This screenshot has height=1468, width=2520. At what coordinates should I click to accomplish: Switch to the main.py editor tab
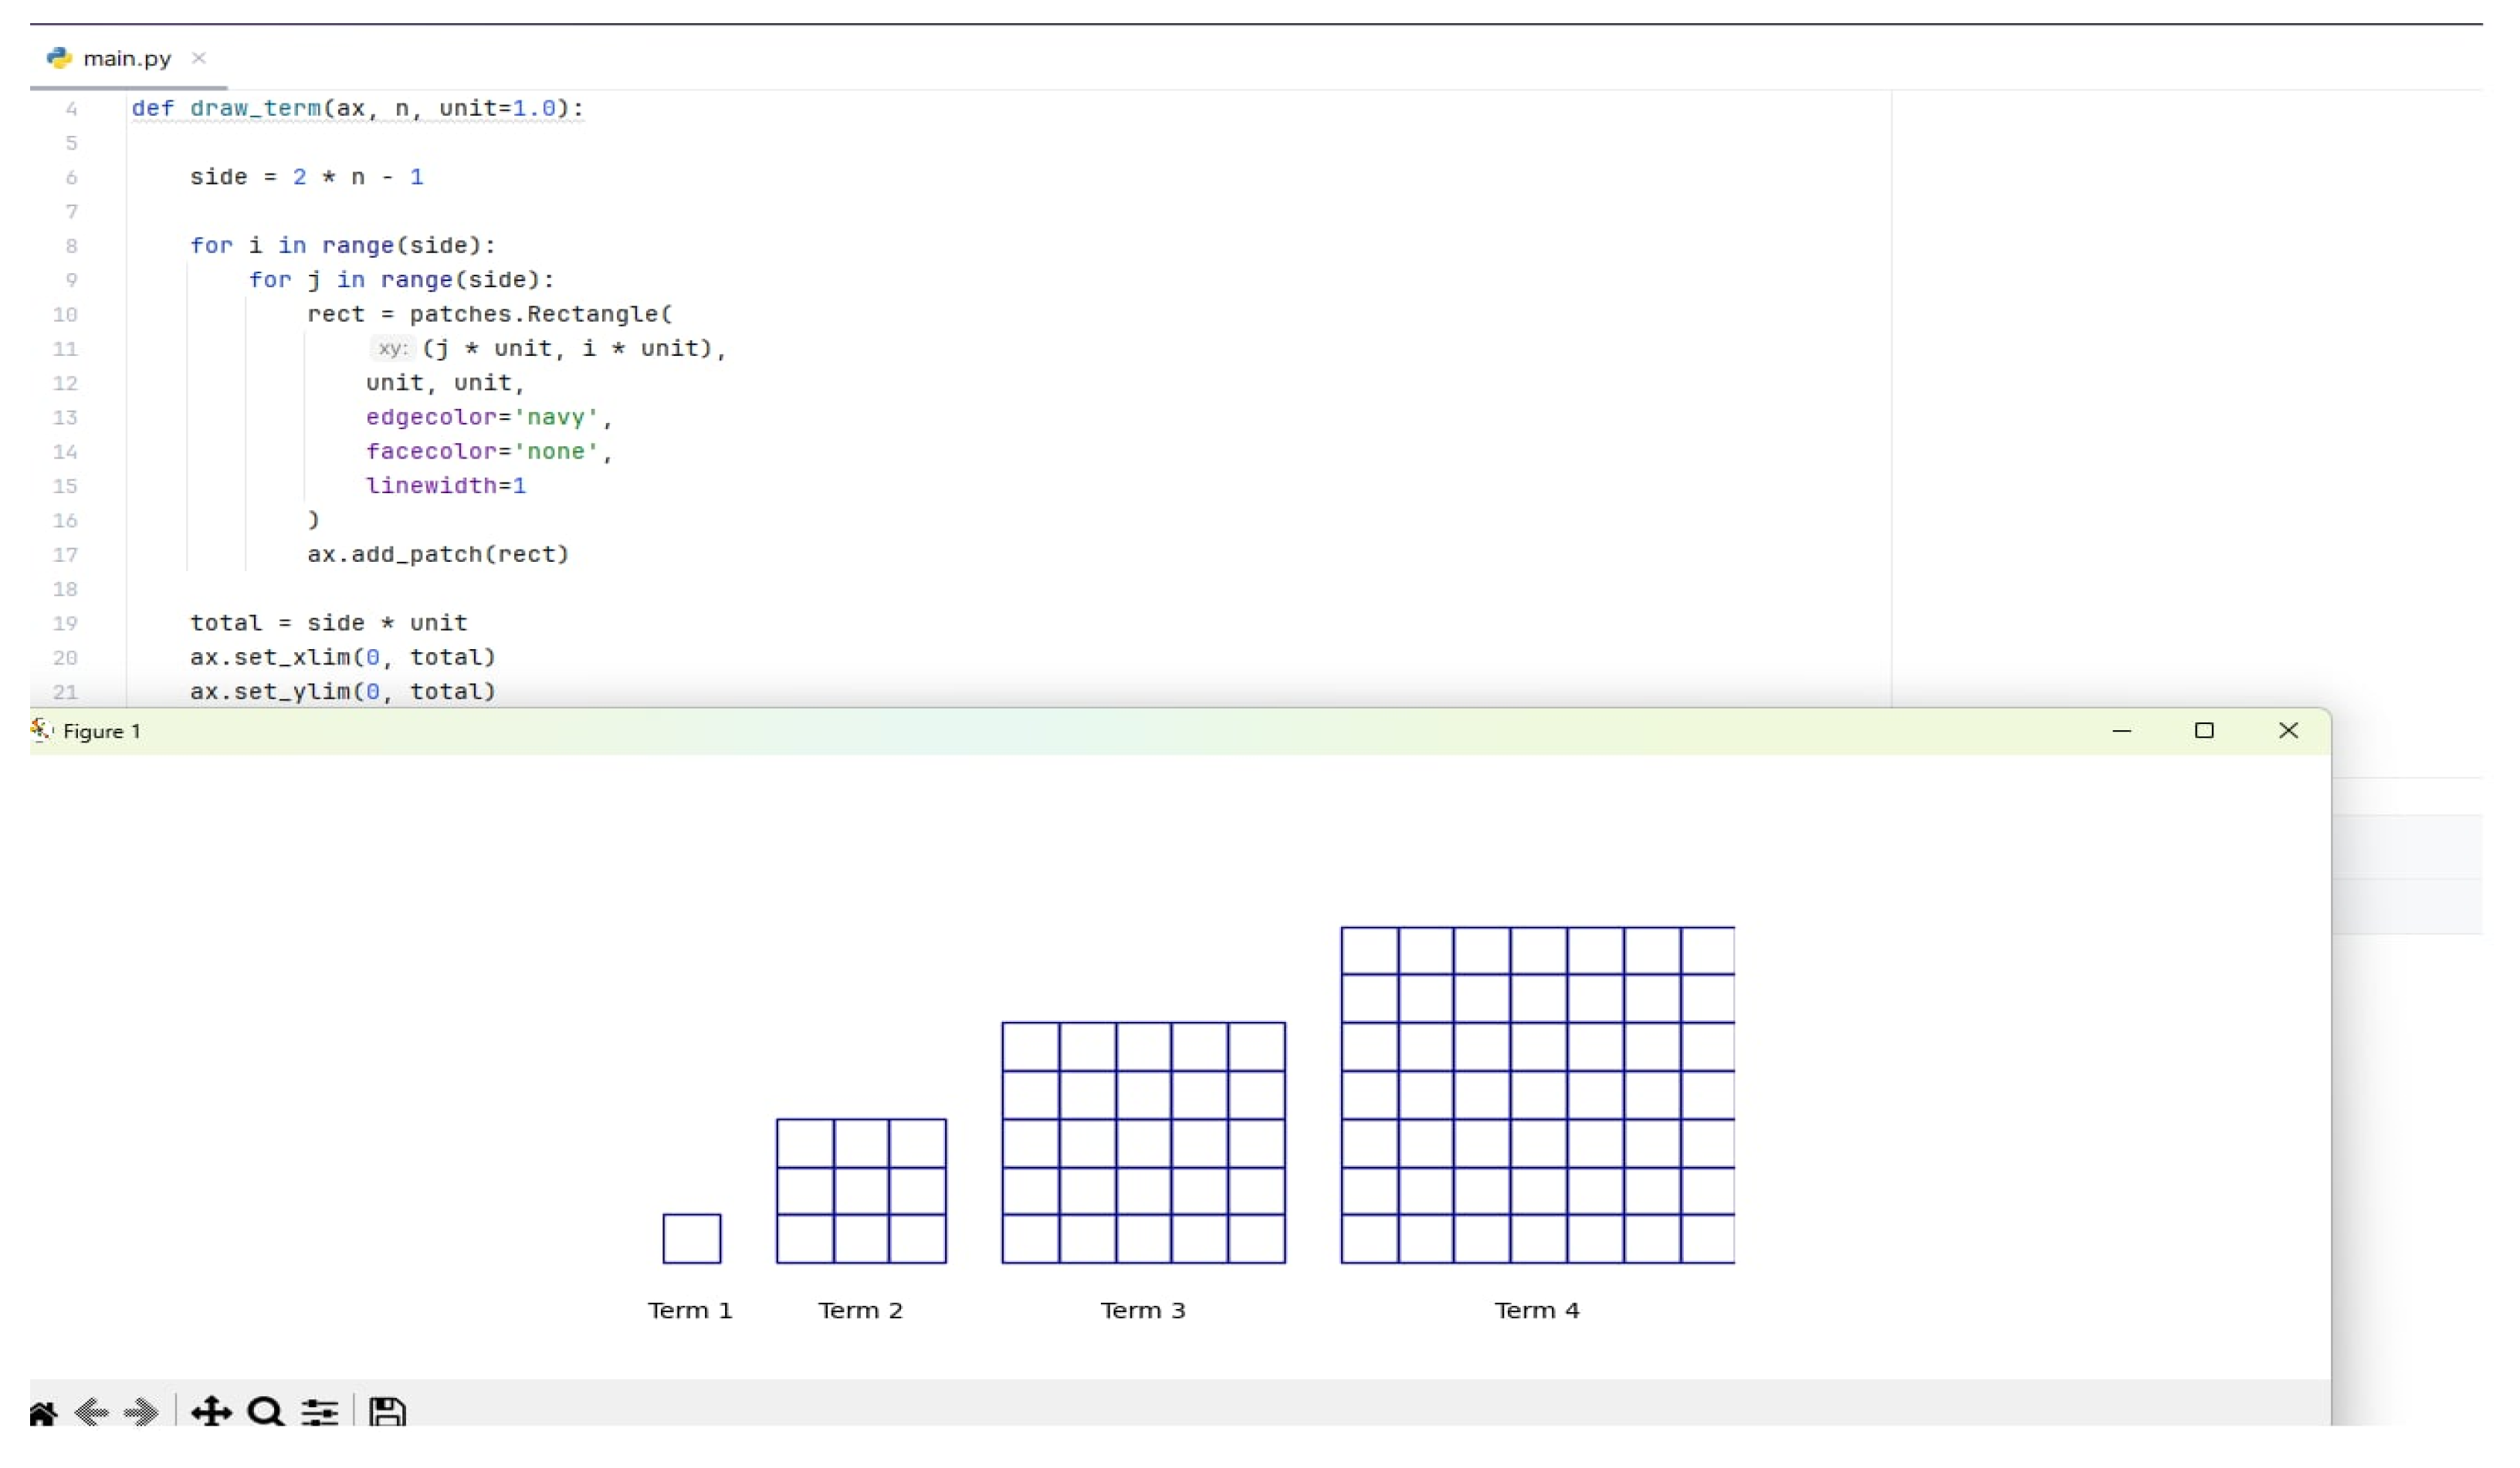(127, 58)
